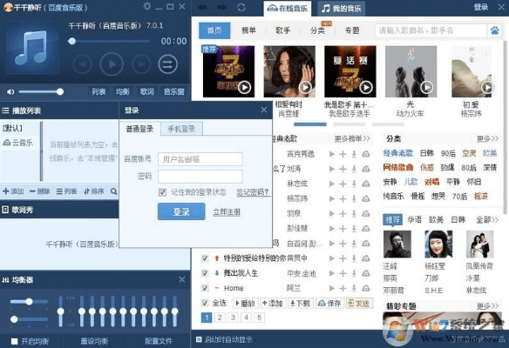Toggle the playback mode loop icon
The image size is (509, 348).
[x=167, y=64]
